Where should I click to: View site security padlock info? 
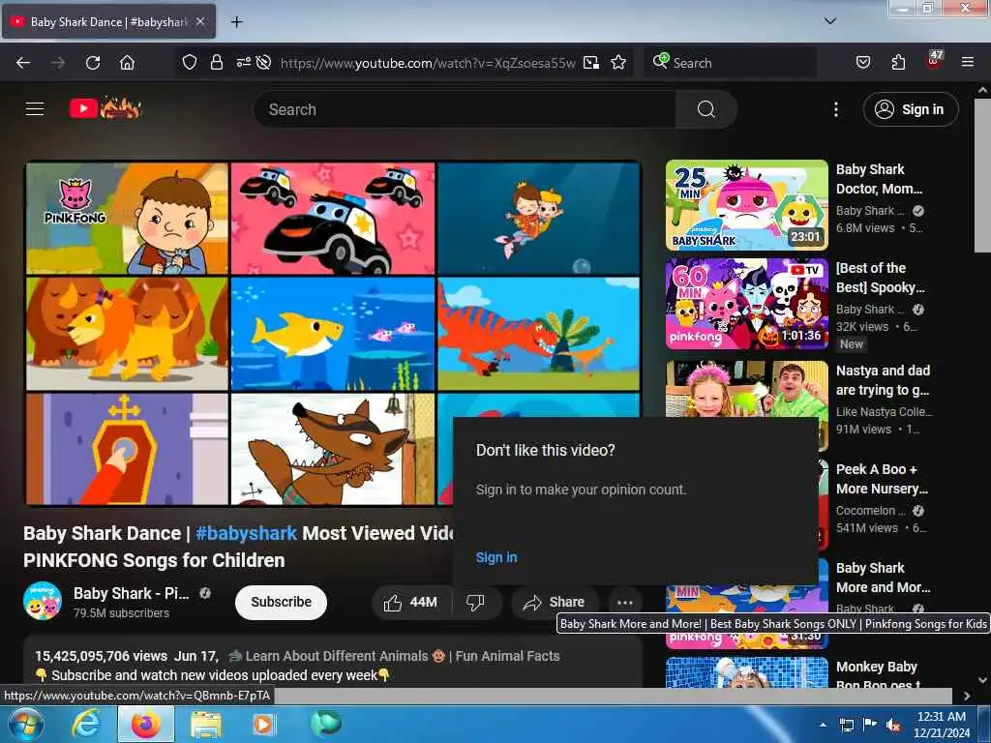coord(217,62)
